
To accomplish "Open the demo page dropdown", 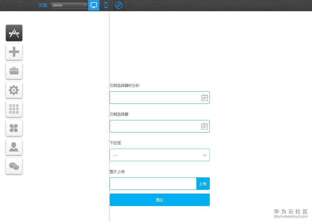I will coord(68,5).
